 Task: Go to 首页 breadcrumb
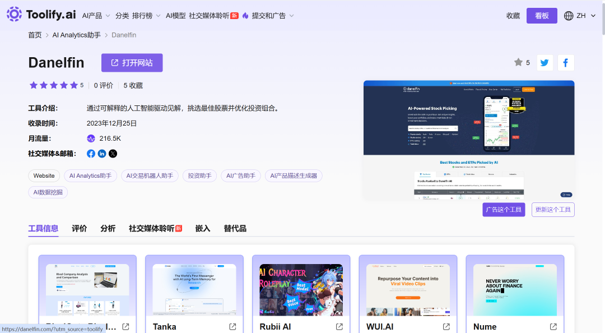pyautogui.click(x=35, y=35)
